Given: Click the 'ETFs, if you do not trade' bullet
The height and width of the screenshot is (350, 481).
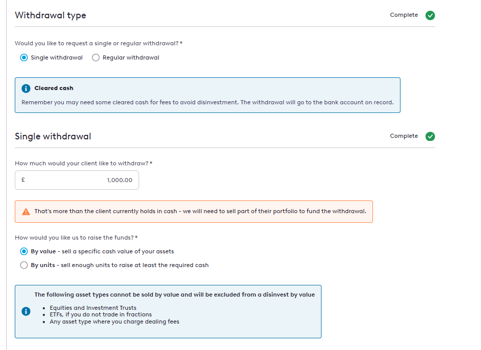Looking at the screenshot, I should click(x=100, y=314).
